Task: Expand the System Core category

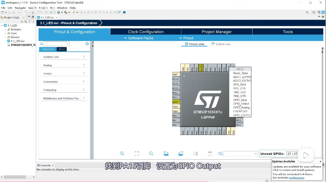Action: (64, 57)
